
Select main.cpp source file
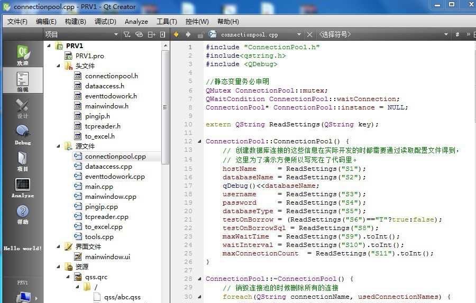99,187
